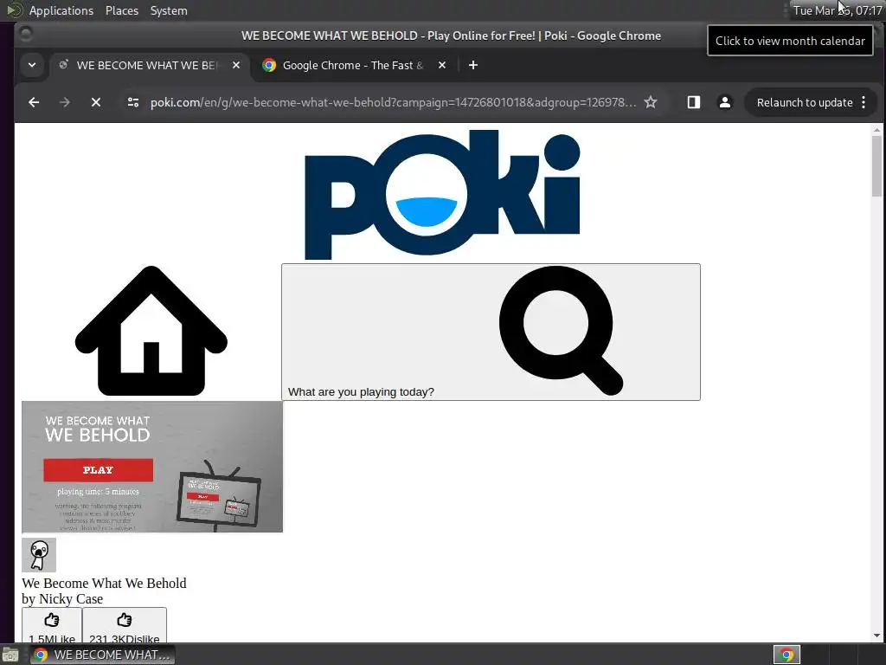886x665 pixels.
Task: Switch to the WE BECOME WHAT WE BEHOLD tab
Action: coord(145,66)
